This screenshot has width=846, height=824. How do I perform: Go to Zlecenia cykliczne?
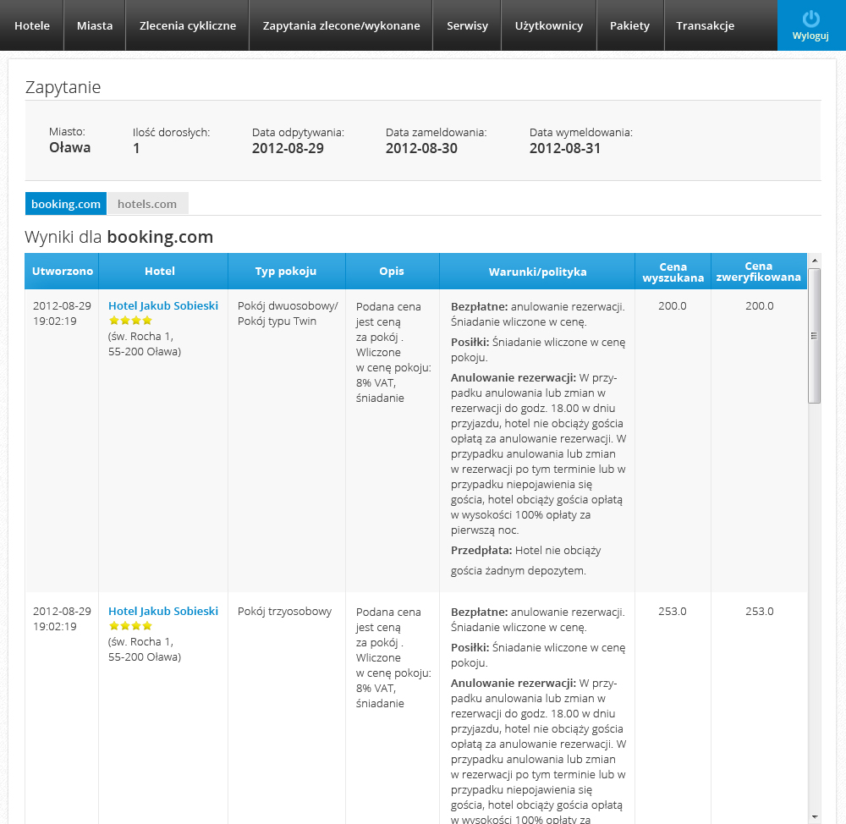[187, 25]
